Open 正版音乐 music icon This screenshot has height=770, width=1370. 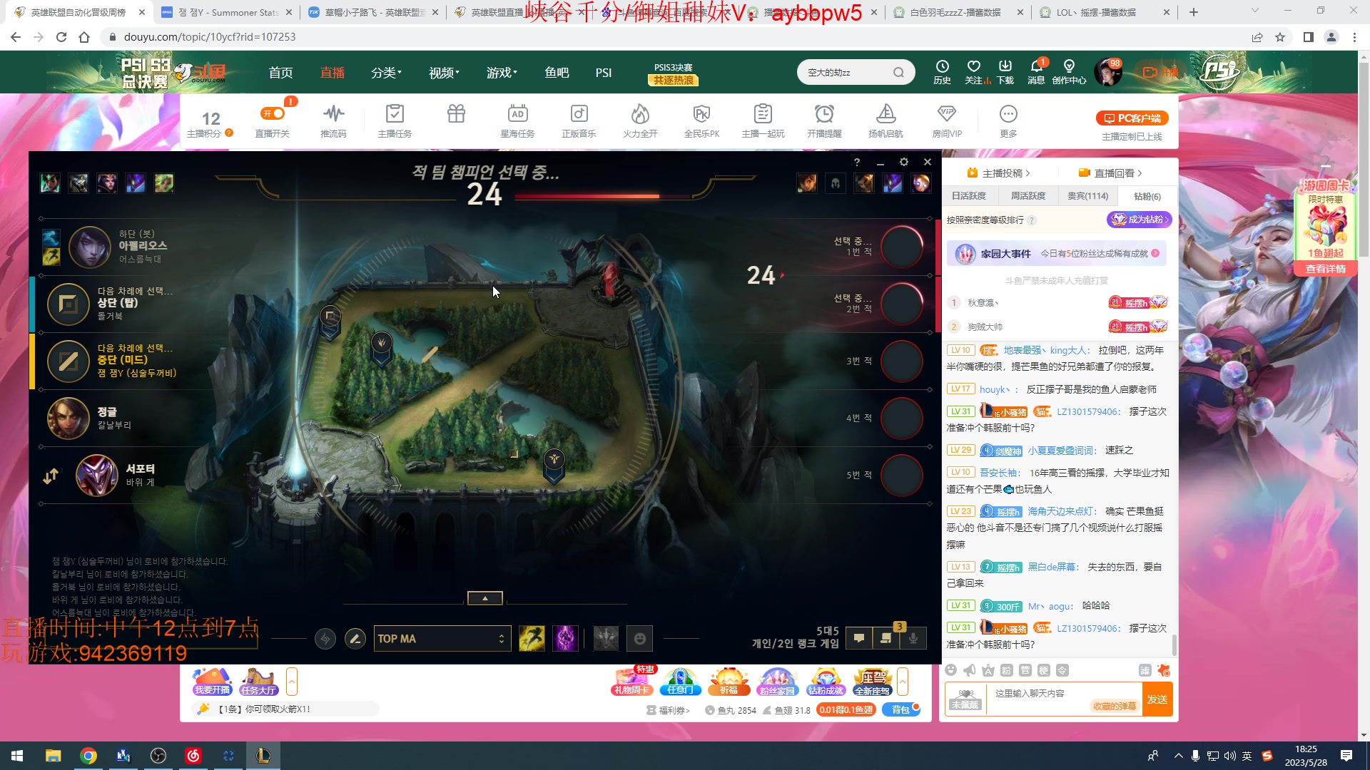579,114
